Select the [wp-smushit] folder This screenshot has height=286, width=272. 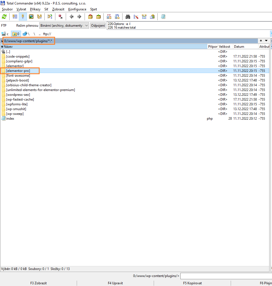tap(135, 109)
